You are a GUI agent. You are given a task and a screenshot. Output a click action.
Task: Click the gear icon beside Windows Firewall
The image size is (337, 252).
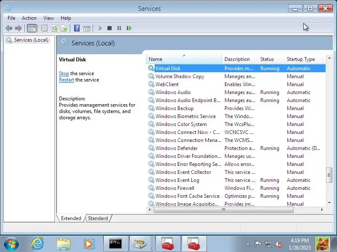coord(151,188)
